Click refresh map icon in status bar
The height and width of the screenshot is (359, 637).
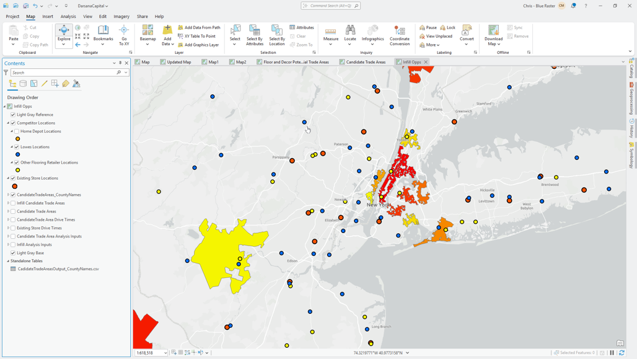tap(621, 353)
